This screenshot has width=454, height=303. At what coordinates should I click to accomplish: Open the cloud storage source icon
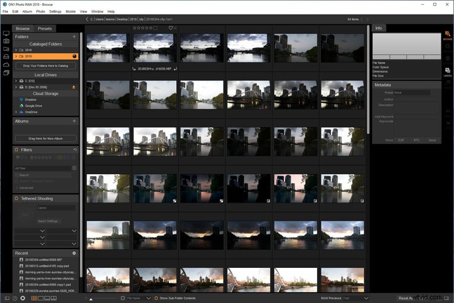[x=6, y=65]
